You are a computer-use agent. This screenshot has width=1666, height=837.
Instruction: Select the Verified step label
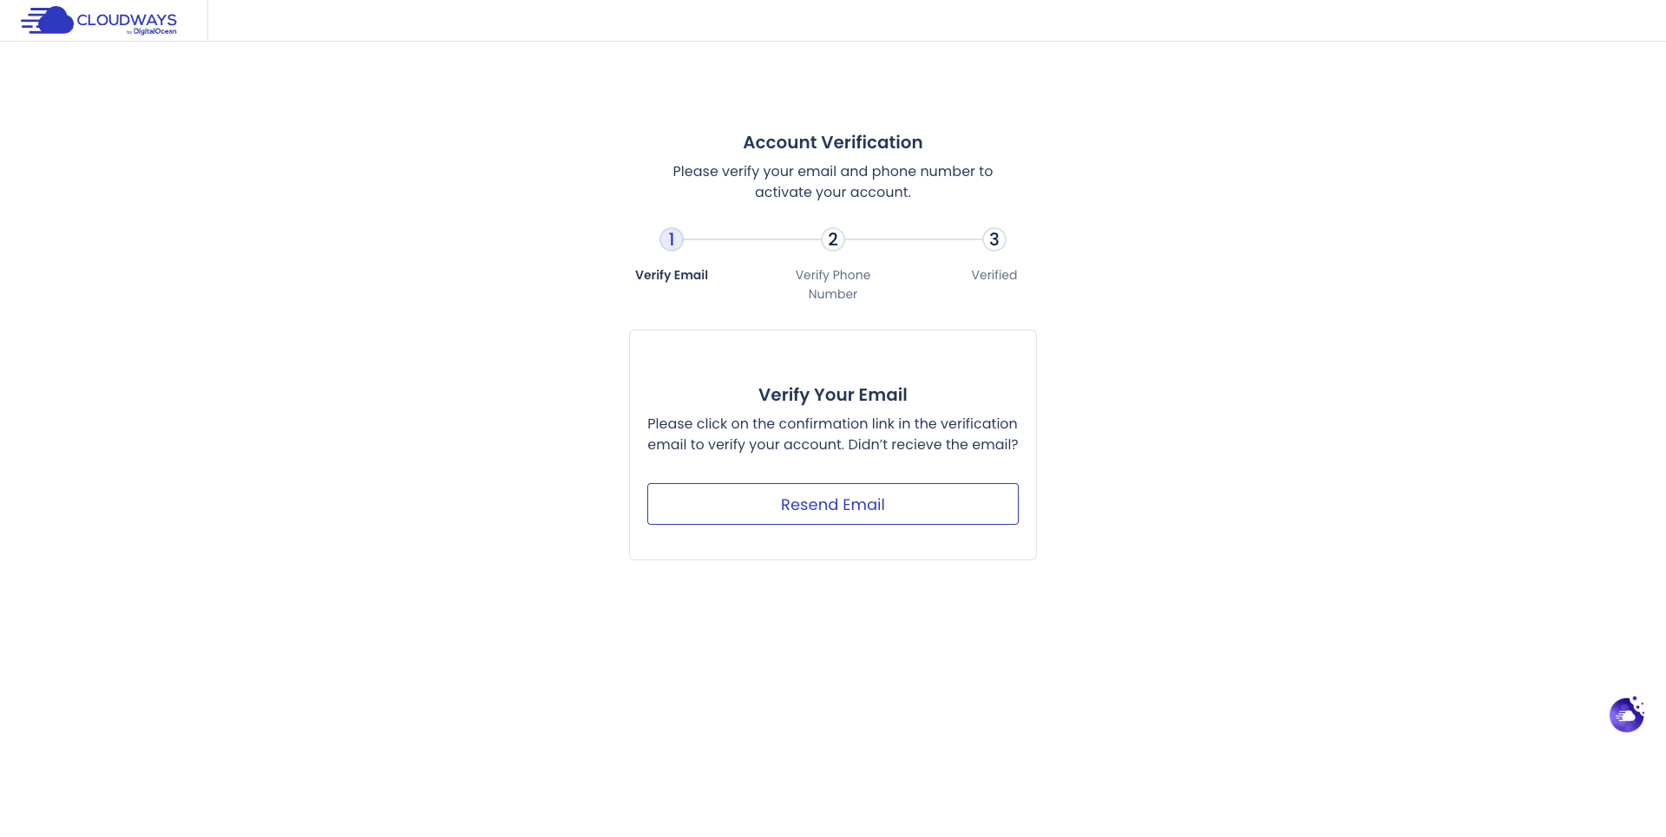click(994, 275)
